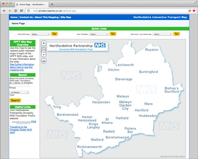Open the View town / city centre map dropdown
This screenshot has height=159, width=198.
pyautogui.click(x=162, y=34)
